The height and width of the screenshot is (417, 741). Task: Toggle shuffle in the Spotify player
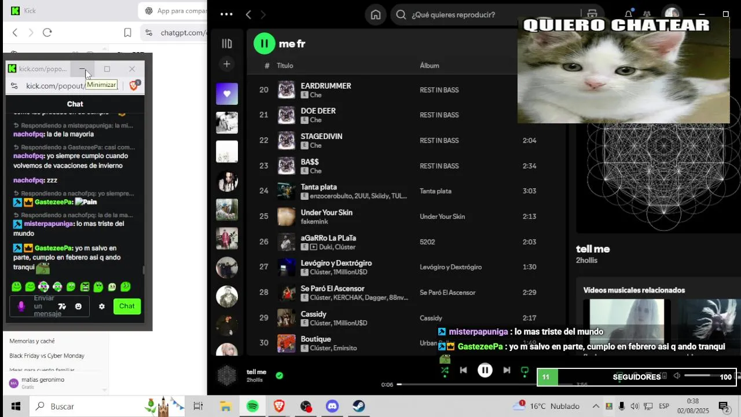(x=445, y=370)
